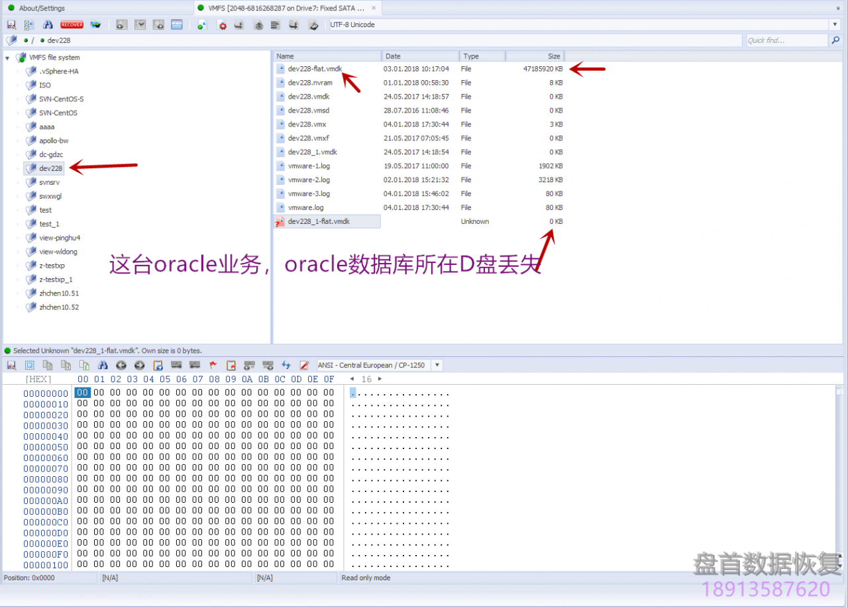Screen dimensions: 848x608
Task: Click the magnifier icon next to Quick find
Action: (x=836, y=40)
